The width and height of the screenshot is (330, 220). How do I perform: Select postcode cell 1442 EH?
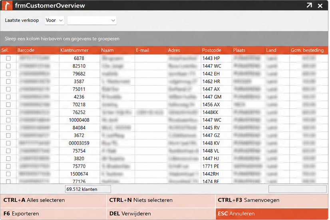[x=217, y=74]
